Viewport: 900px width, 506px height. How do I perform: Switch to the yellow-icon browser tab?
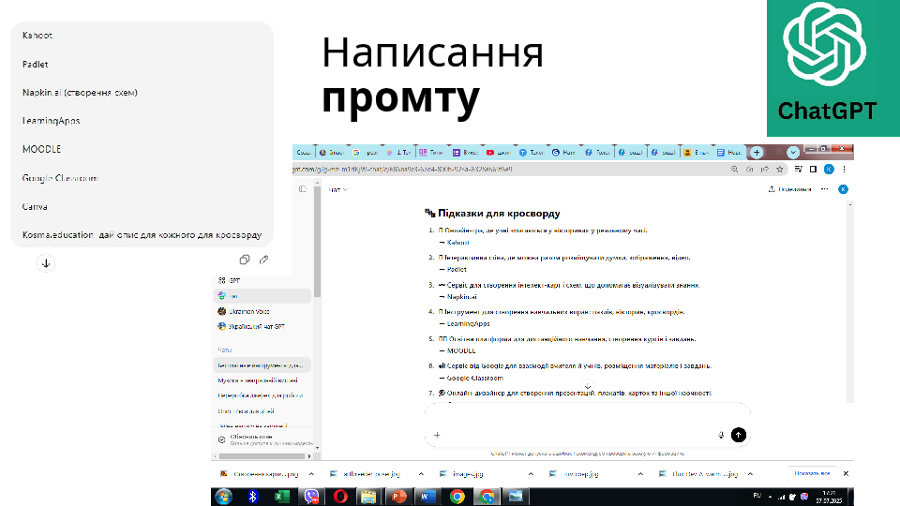[x=697, y=153]
